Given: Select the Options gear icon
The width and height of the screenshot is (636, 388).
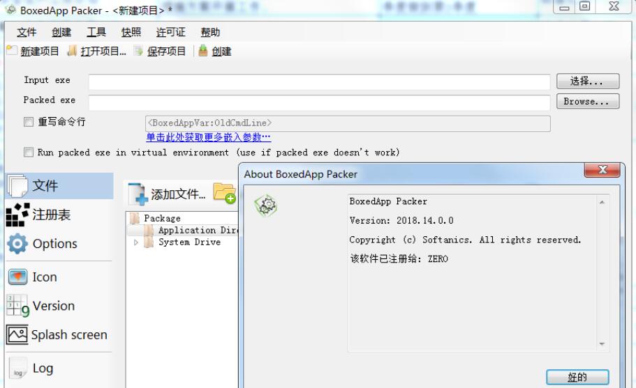Looking at the screenshot, I should (x=17, y=244).
